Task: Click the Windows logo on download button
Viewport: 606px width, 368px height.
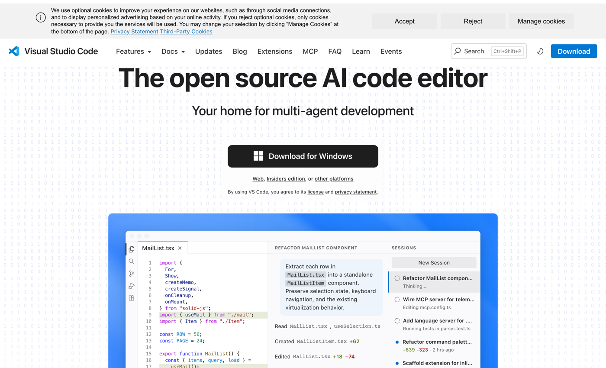Action: (x=258, y=156)
